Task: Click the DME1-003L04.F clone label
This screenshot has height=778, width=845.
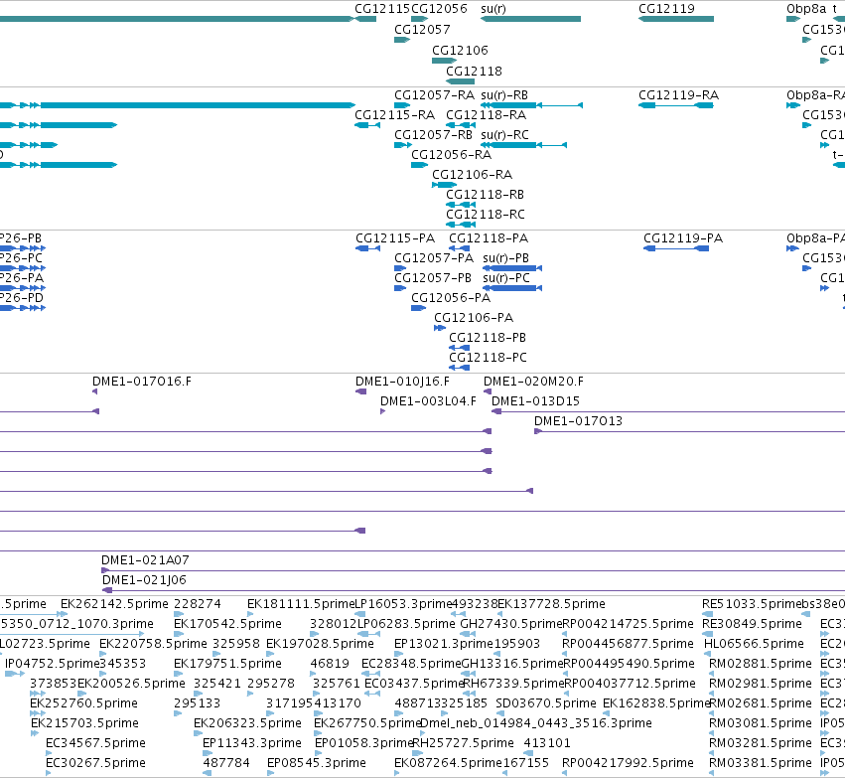Action: (428, 401)
